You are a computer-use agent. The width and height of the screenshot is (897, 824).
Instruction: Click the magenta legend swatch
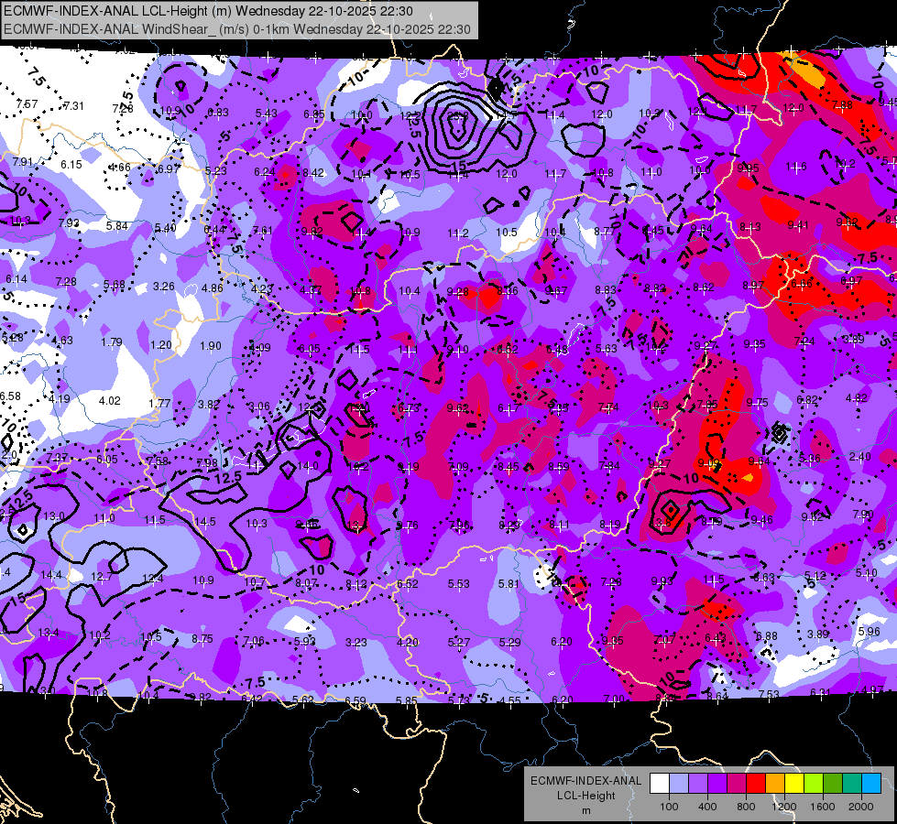(x=737, y=784)
